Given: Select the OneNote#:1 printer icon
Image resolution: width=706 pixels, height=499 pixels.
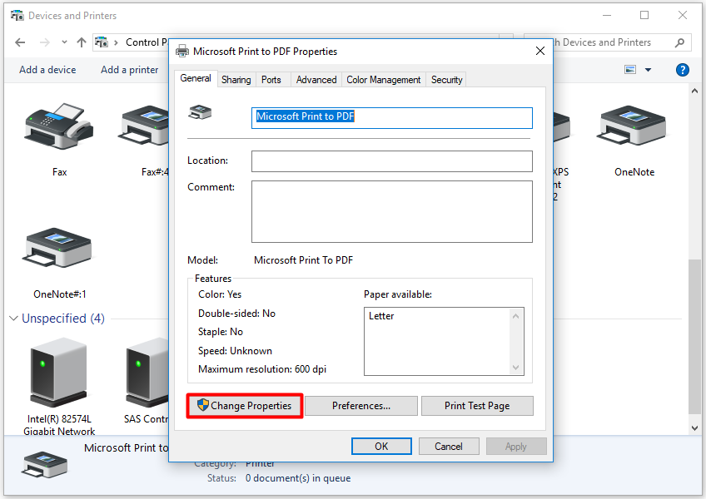Looking at the screenshot, I should pos(57,248).
